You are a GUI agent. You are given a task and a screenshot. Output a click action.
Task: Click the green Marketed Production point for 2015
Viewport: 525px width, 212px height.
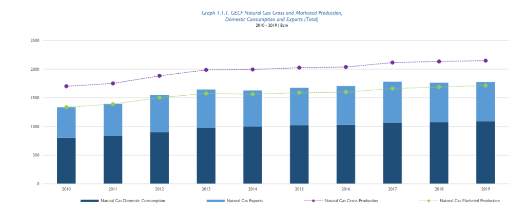299,93
